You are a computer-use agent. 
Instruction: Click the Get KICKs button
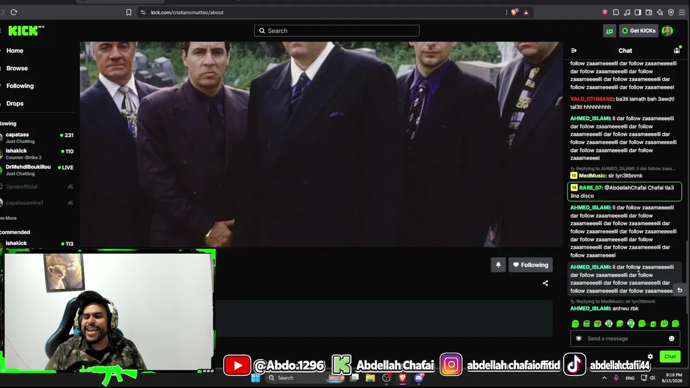click(x=639, y=31)
